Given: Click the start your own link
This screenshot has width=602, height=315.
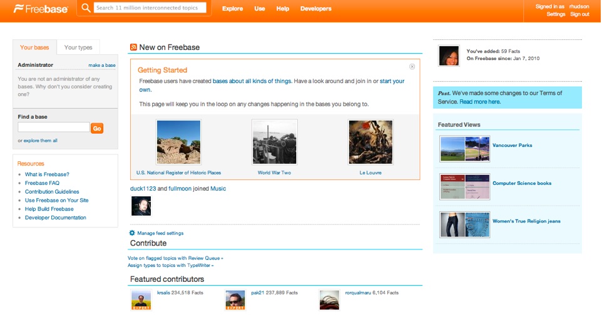Looking at the screenshot, I should tap(392, 81).
